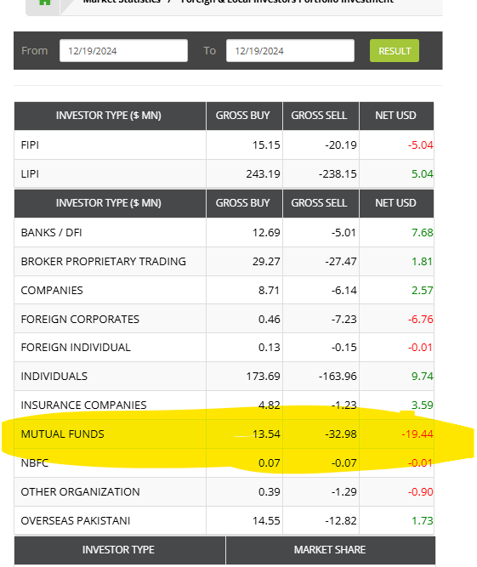Screen dimensions: 477x567
Task: Select Banks / DFI net value 7.68
Action: 423,233
